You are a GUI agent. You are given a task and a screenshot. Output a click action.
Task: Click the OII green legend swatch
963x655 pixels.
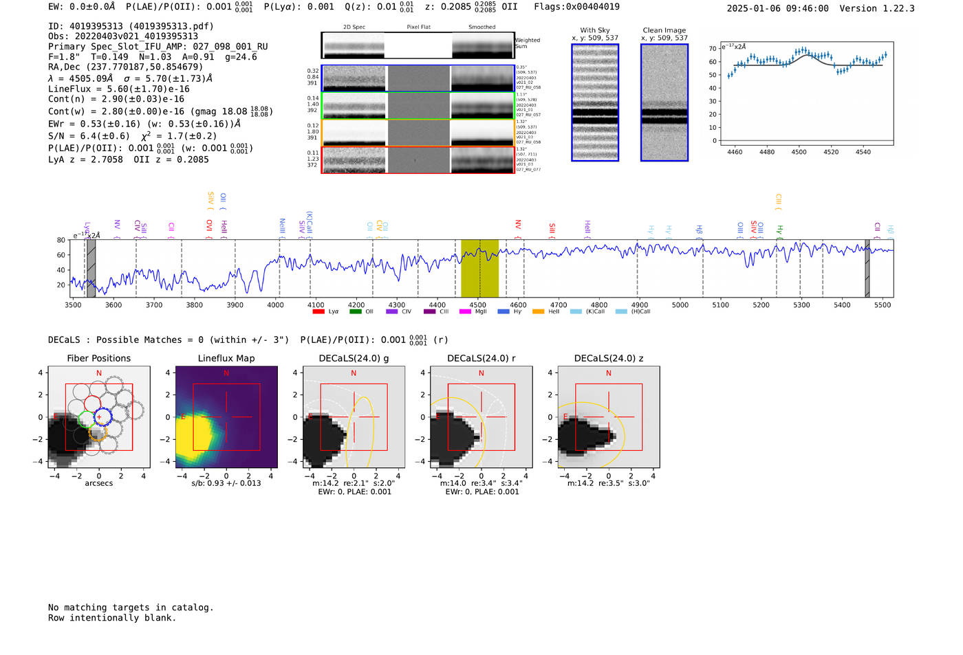(355, 311)
